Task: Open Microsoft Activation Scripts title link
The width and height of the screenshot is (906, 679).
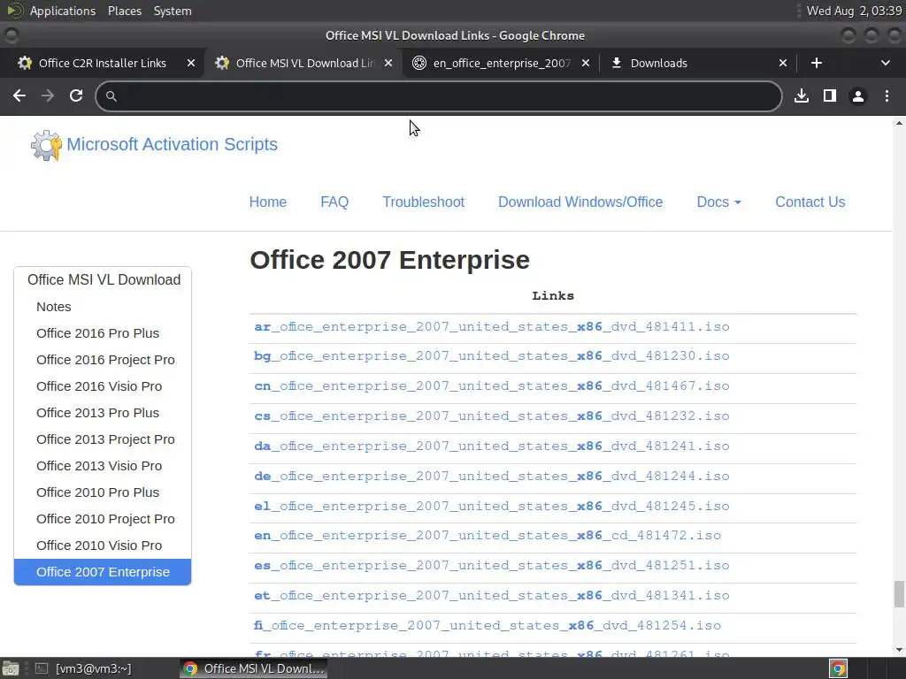Action: point(173,144)
